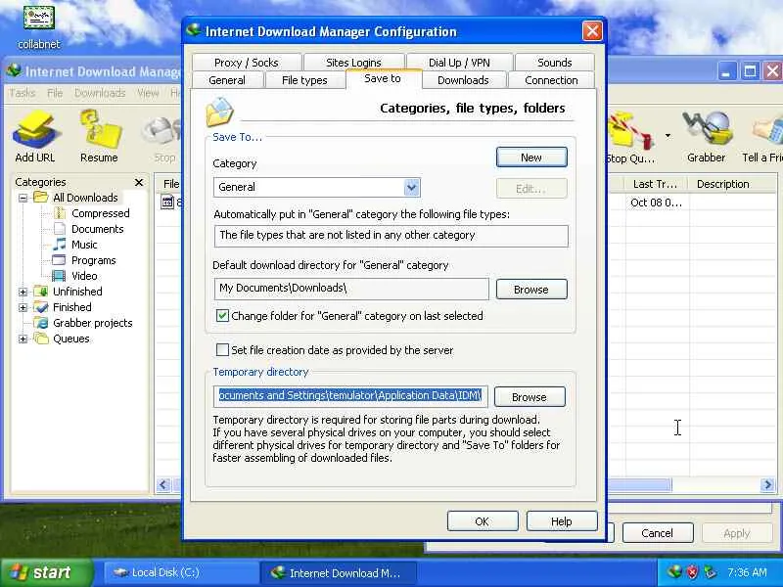Click Cancel in the background dialog
The image size is (783, 587).
coord(657,533)
